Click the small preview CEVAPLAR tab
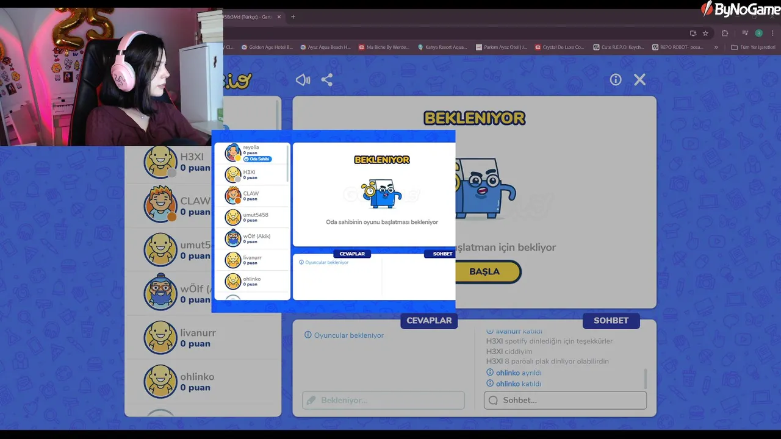This screenshot has height=439, width=781. click(352, 254)
